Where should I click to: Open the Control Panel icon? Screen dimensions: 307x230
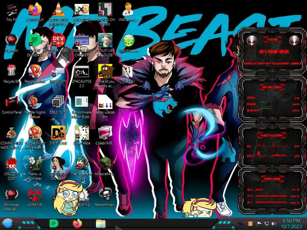pyautogui.click(x=12, y=105)
